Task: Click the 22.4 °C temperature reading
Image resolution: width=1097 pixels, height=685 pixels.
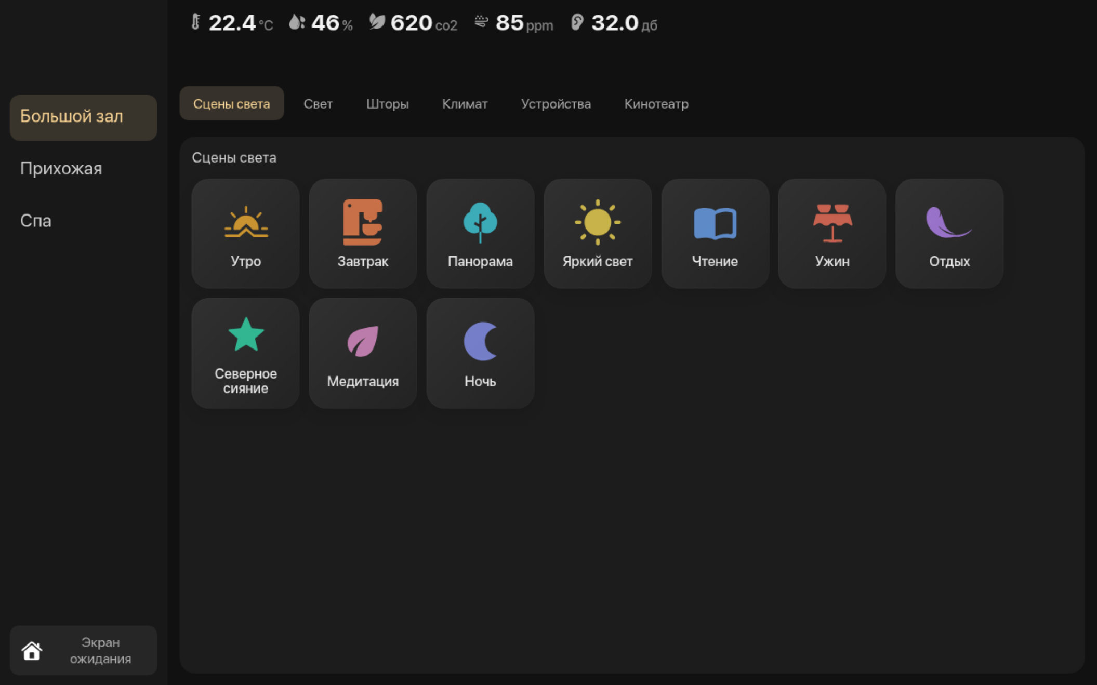Action: tap(241, 23)
